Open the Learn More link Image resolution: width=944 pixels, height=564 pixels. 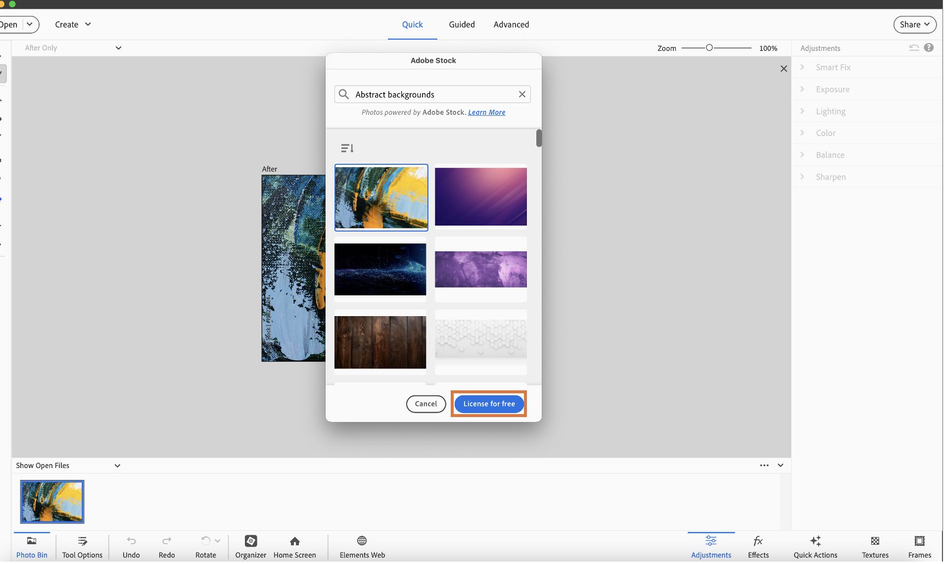pyautogui.click(x=486, y=112)
